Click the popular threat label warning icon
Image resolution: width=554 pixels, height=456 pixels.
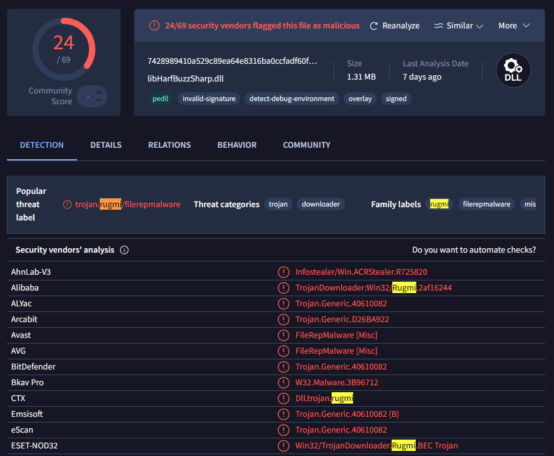pos(67,205)
